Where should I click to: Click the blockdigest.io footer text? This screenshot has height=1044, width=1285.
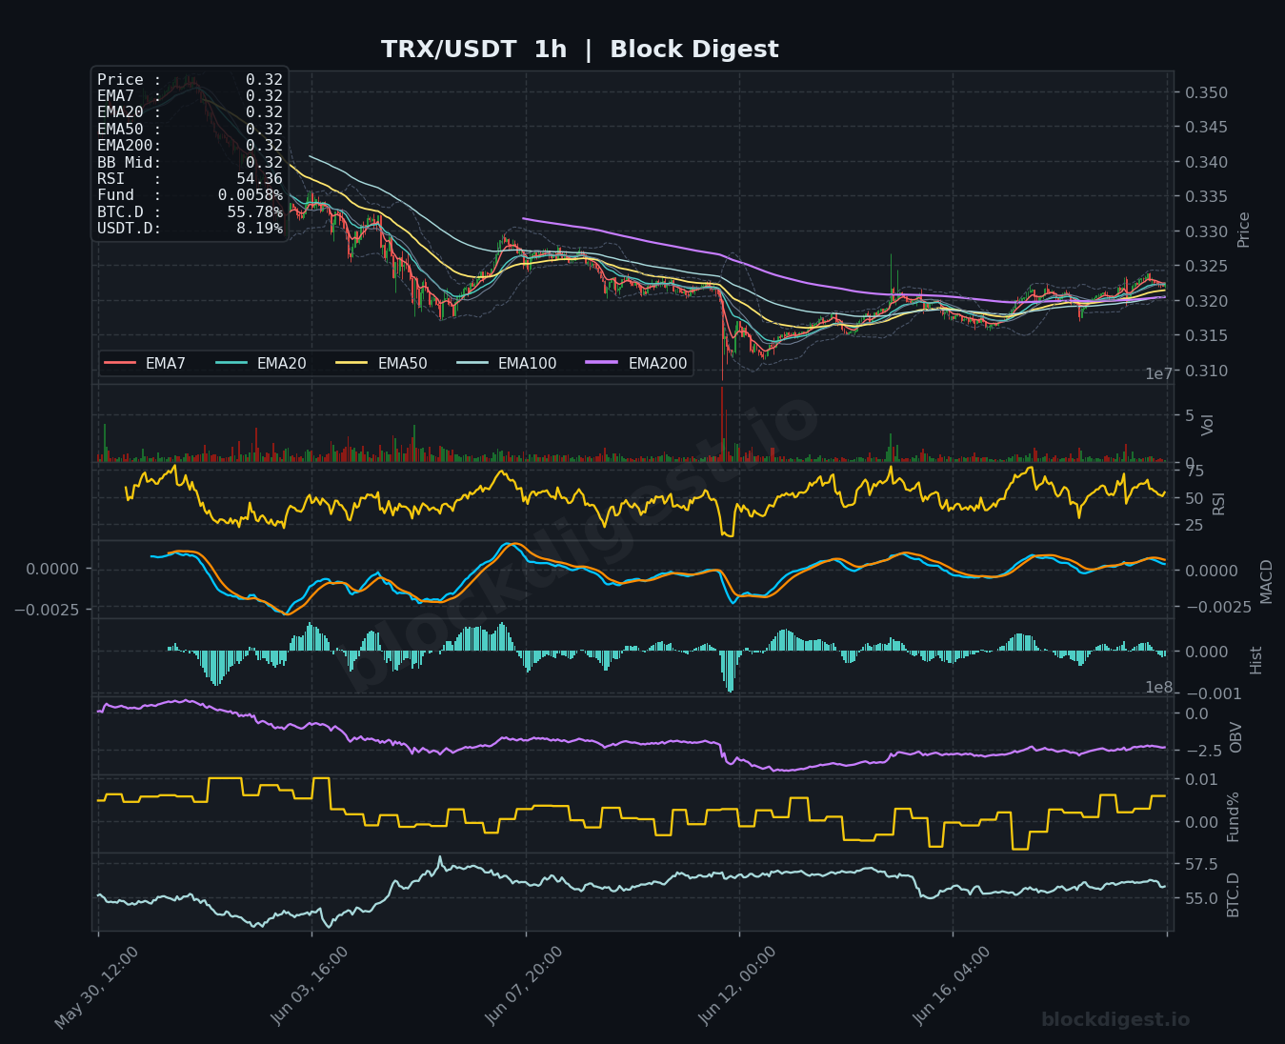(1115, 1020)
